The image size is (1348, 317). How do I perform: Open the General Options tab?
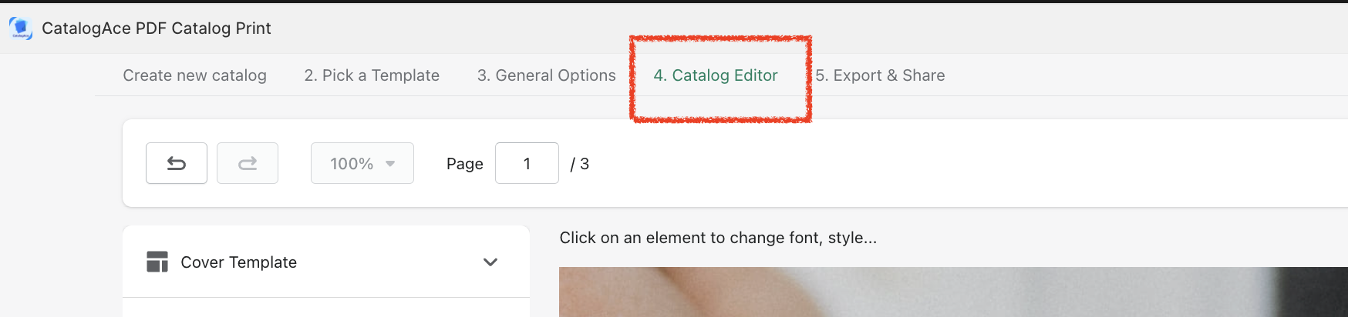click(546, 75)
